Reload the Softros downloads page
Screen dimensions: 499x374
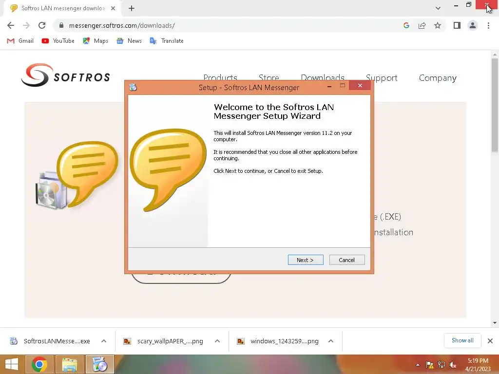tap(42, 25)
